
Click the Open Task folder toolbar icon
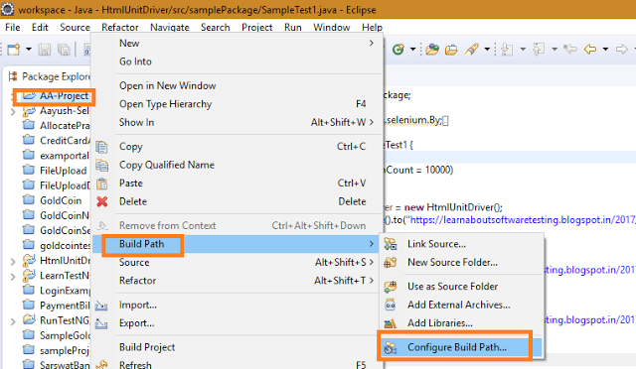pyautogui.click(x=451, y=50)
